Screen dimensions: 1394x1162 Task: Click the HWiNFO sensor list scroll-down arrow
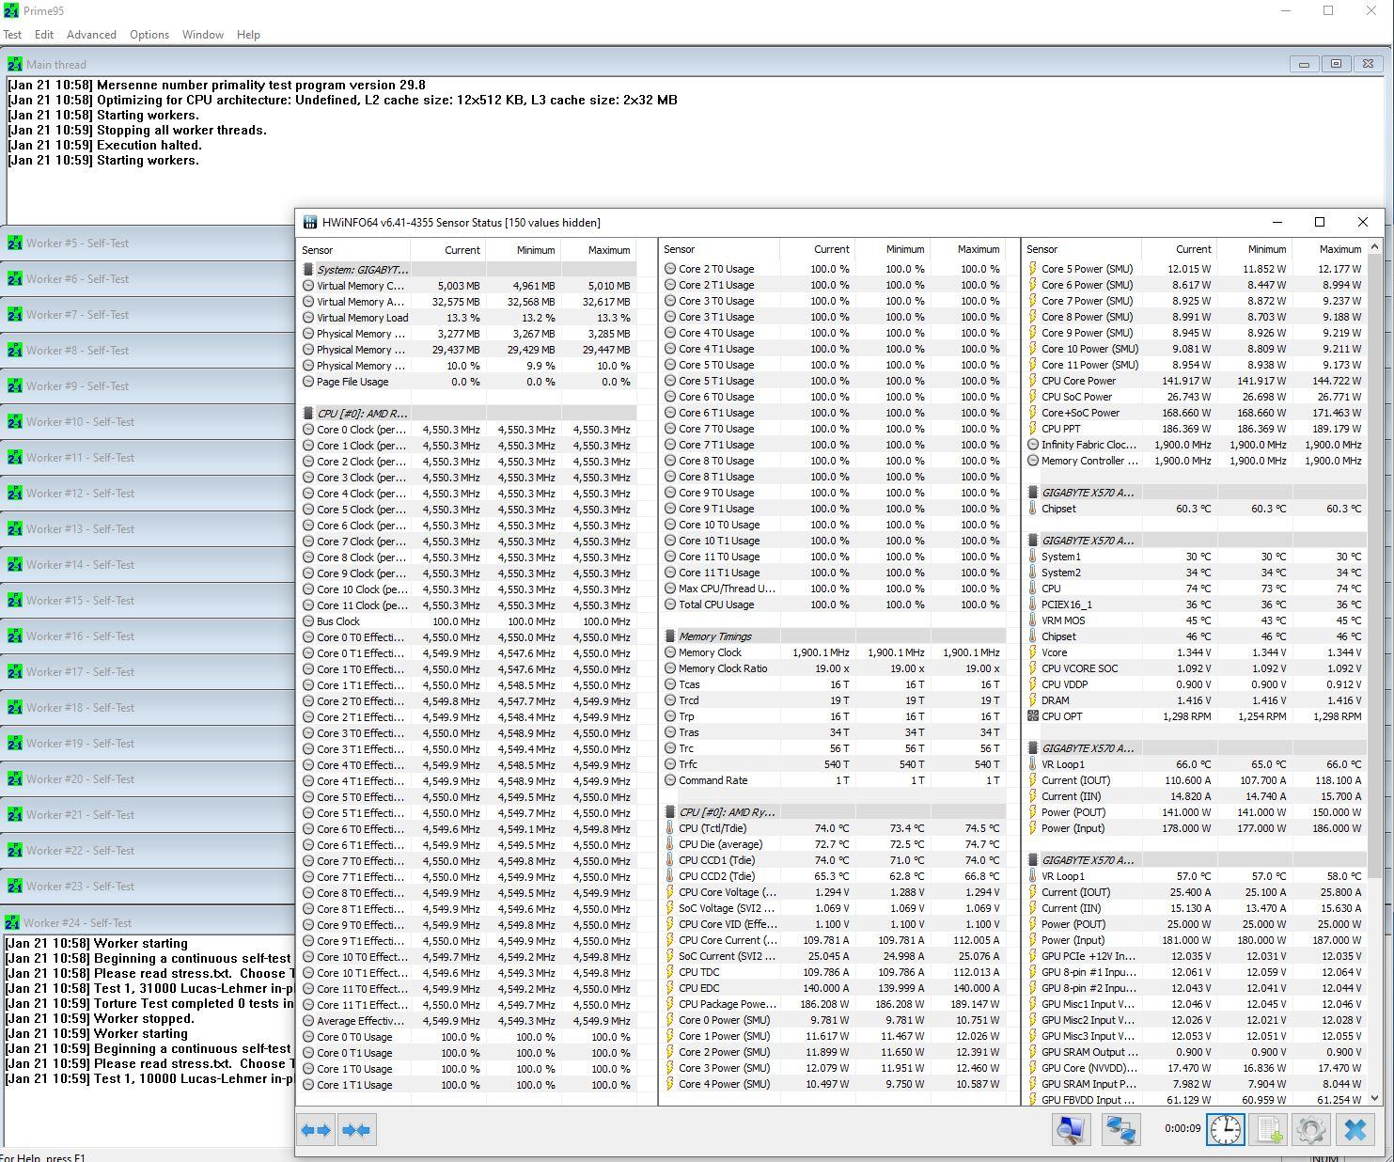coord(1376,1097)
